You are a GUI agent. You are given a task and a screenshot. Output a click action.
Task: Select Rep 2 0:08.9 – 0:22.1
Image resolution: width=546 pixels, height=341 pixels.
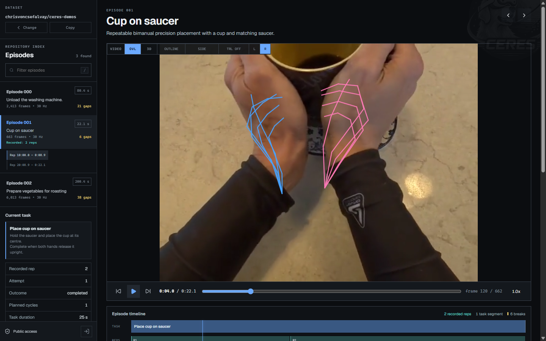tap(28, 165)
